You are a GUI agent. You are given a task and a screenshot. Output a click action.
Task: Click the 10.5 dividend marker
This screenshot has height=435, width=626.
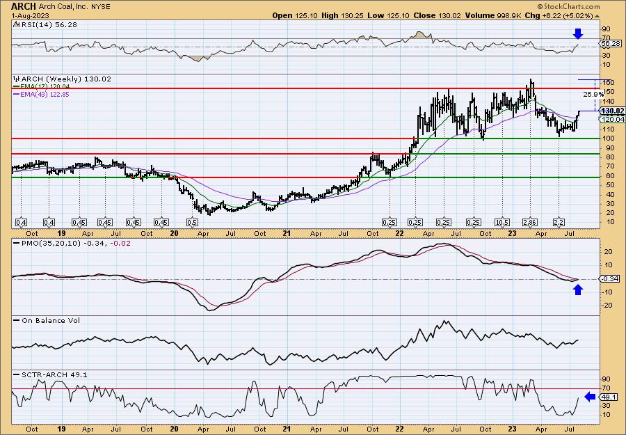click(x=501, y=223)
